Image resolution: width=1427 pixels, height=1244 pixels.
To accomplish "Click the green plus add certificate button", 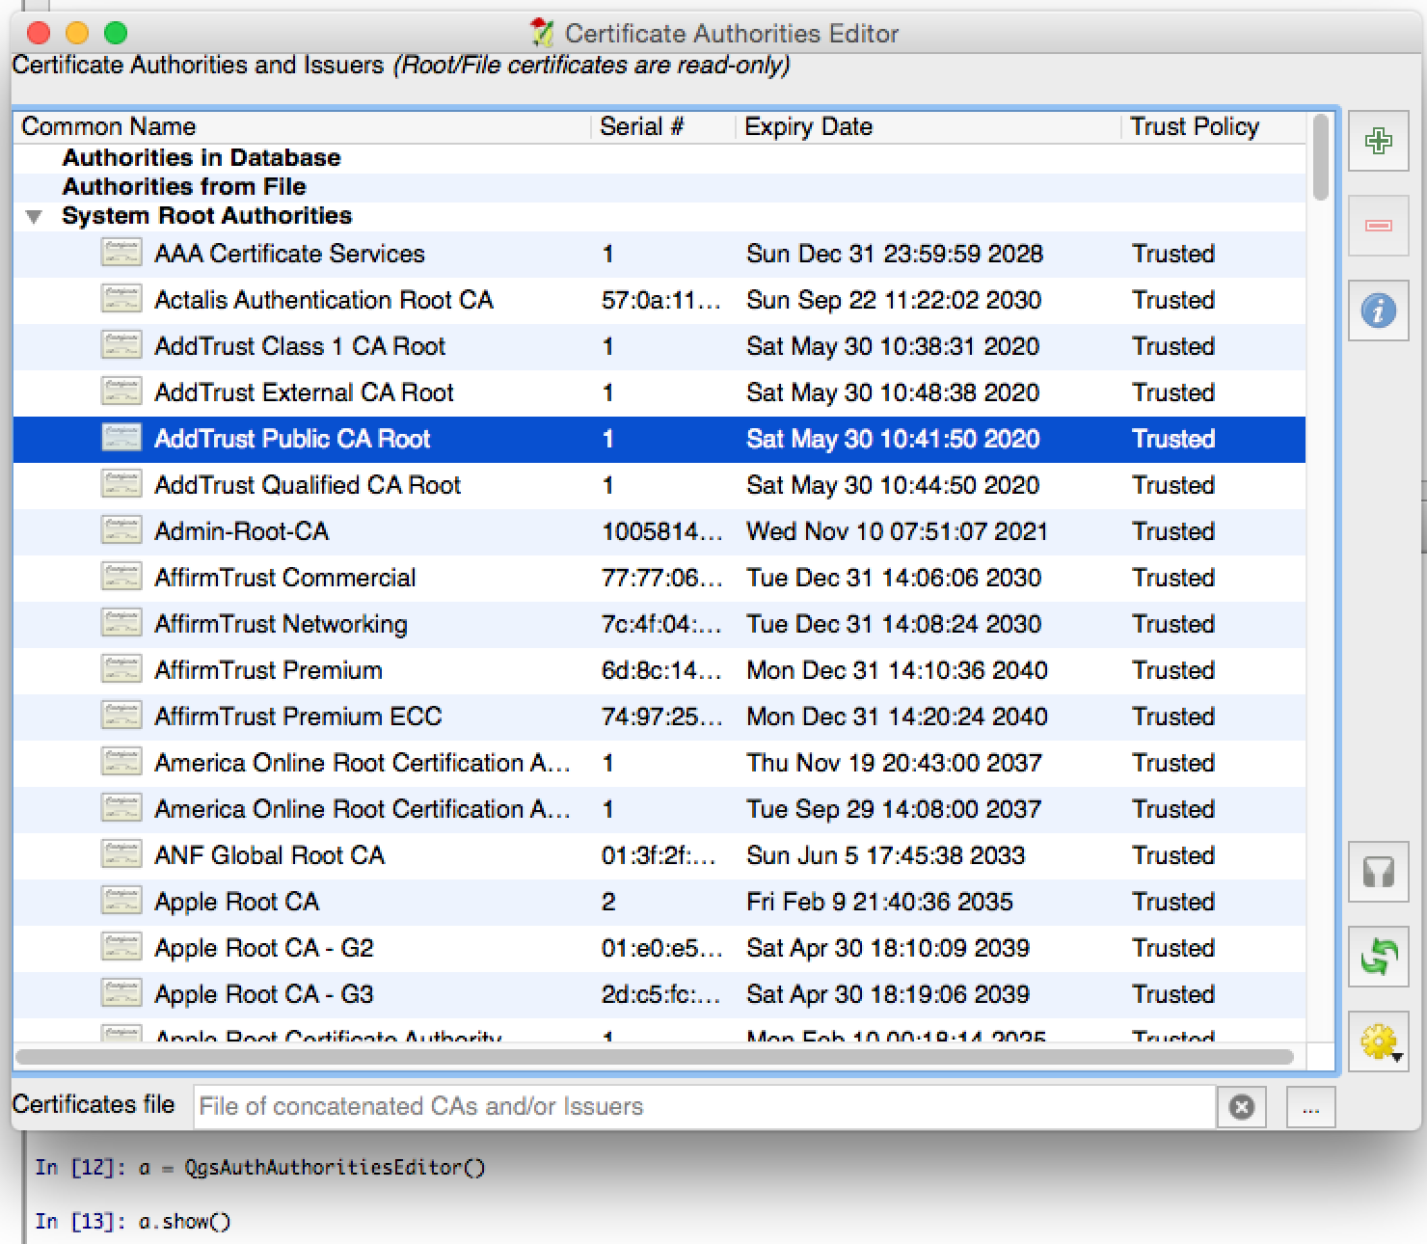I will point(1378,142).
